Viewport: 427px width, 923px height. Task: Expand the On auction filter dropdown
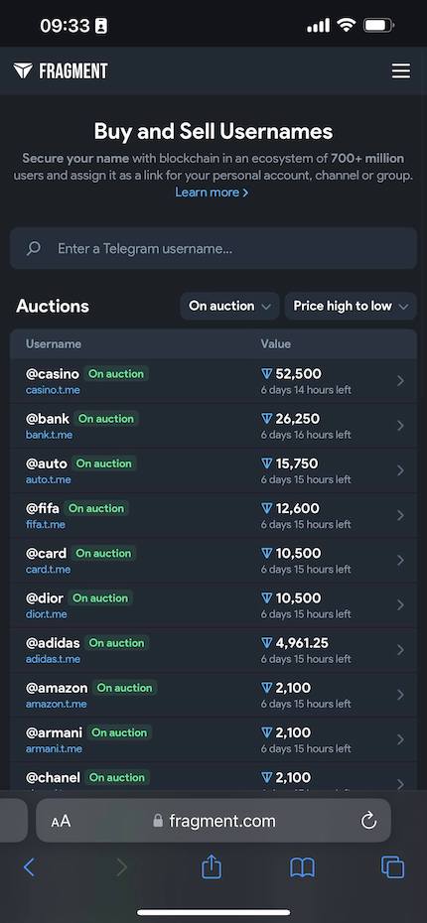point(229,306)
